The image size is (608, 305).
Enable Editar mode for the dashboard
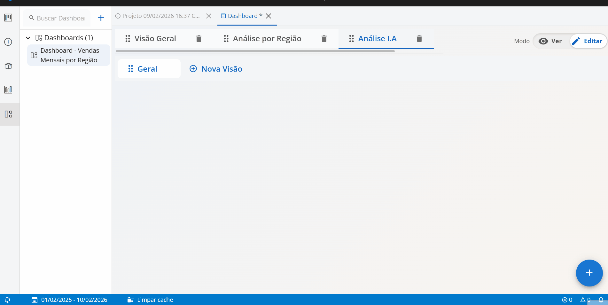pyautogui.click(x=588, y=41)
